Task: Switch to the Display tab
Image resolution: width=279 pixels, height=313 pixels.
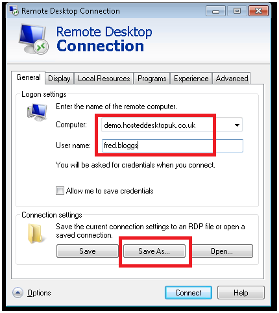Action: (59, 79)
